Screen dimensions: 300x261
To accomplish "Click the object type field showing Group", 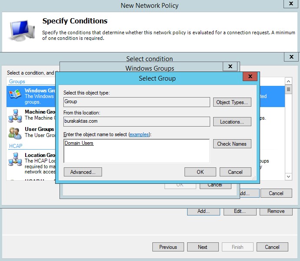I will (137, 102).
